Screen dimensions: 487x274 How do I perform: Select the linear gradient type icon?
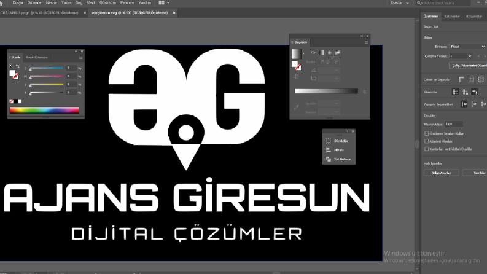(321, 52)
